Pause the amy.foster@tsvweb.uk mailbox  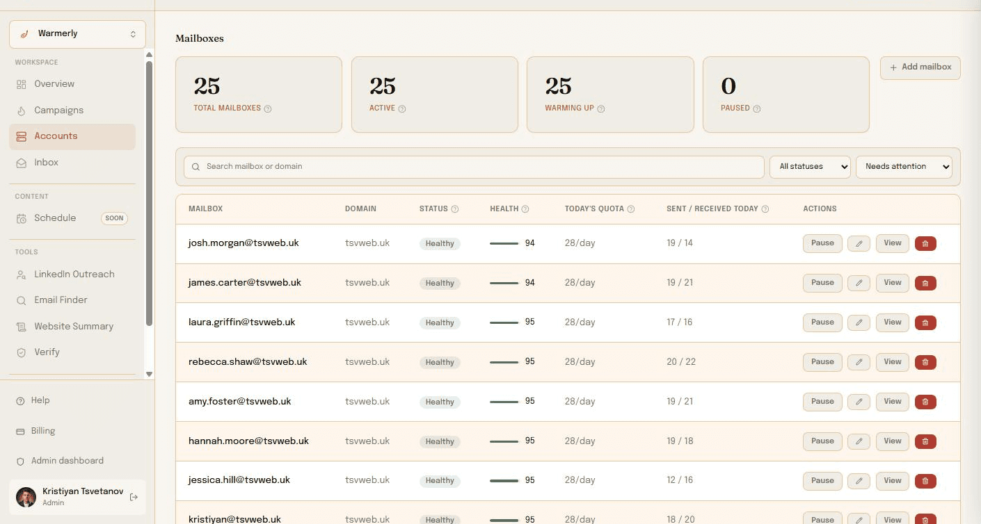pyautogui.click(x=822, y=402)
